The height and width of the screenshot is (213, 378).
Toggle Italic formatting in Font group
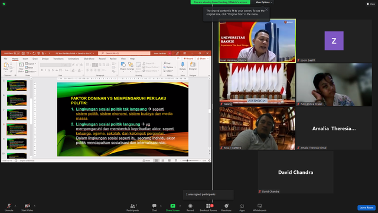[45, 70]
